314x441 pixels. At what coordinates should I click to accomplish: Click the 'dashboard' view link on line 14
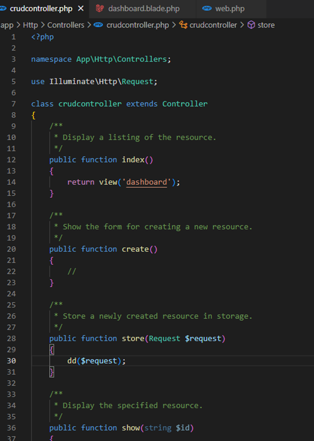[x=146, y=182]
